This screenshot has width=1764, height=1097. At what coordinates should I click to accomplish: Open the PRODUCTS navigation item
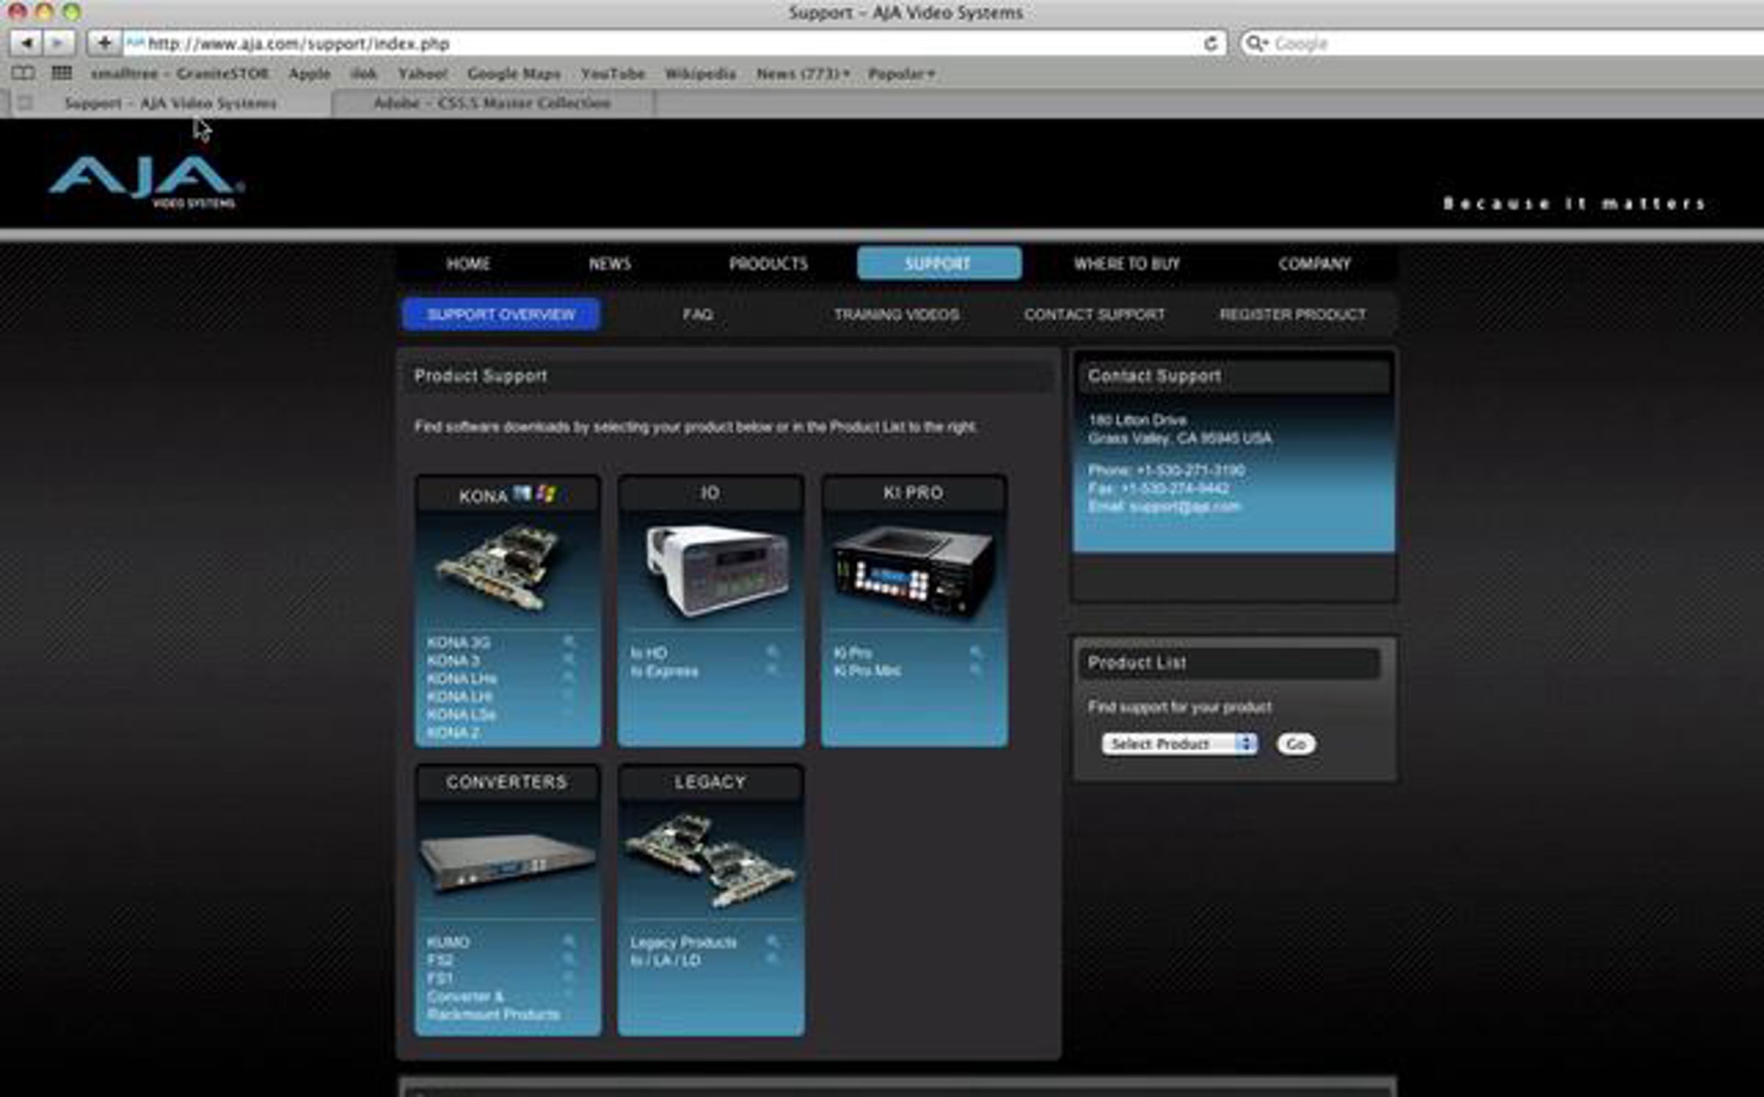[768, 264]
